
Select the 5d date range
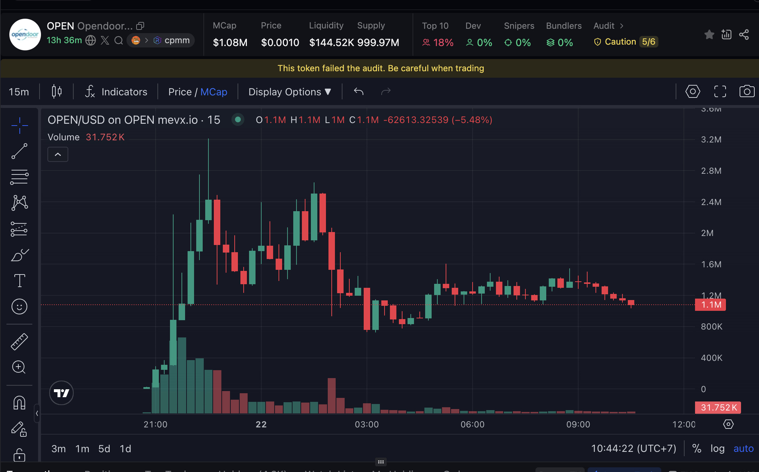point(104,449)
